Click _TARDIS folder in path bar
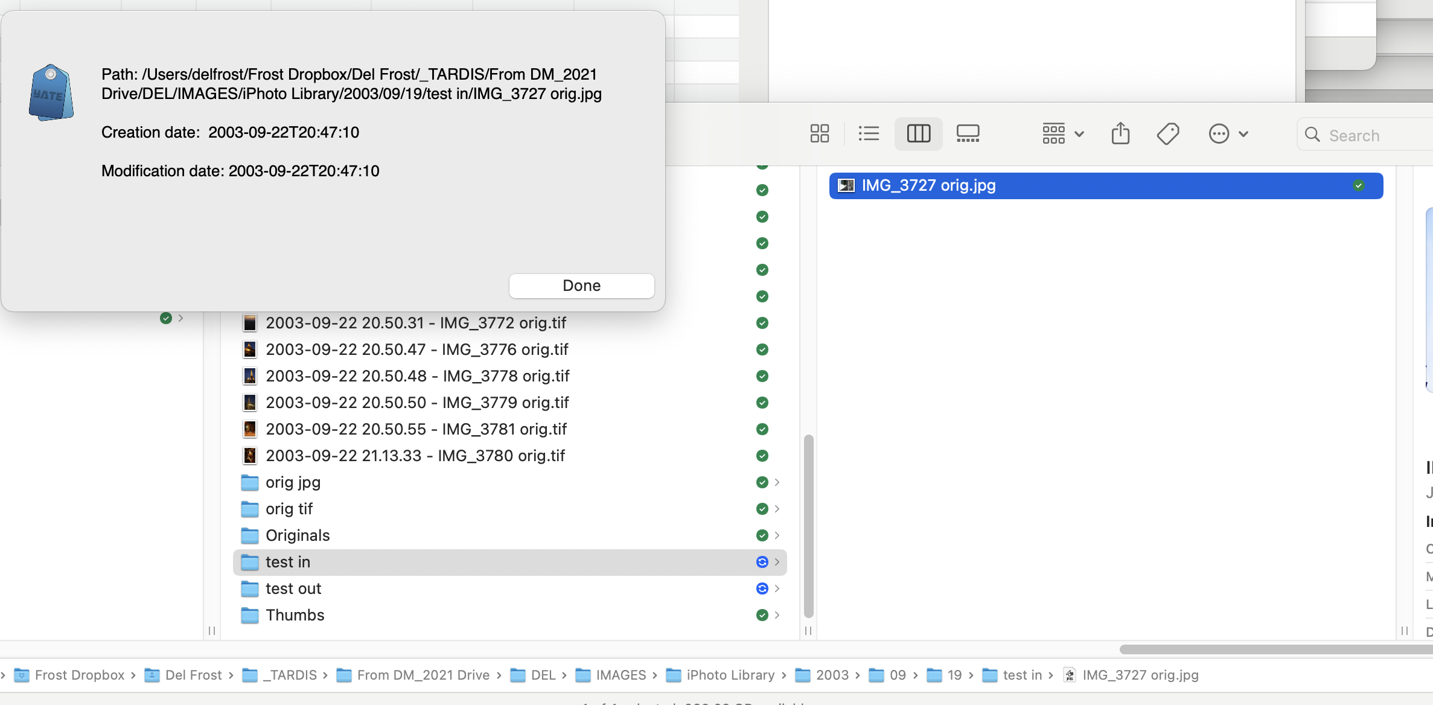This screenshot has height=705, width=1433. coord(289,675)
